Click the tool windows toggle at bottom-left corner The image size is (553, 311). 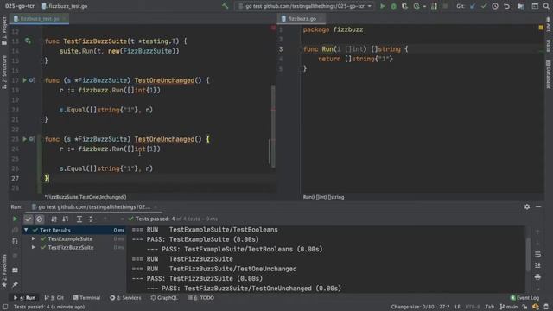(x=5, y=307)
